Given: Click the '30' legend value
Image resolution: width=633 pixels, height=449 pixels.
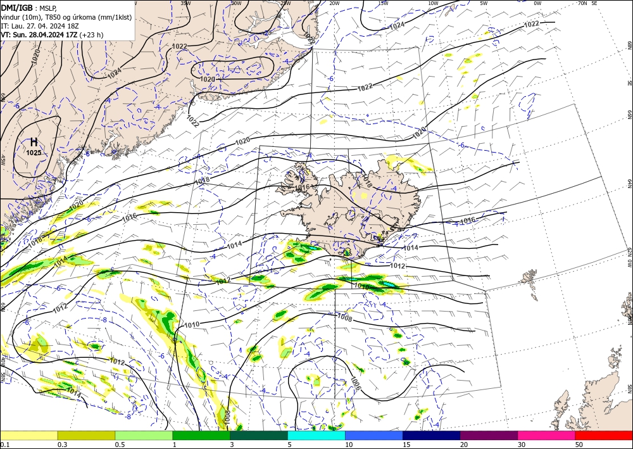Looking at the screenshot, I should (522, 445).
